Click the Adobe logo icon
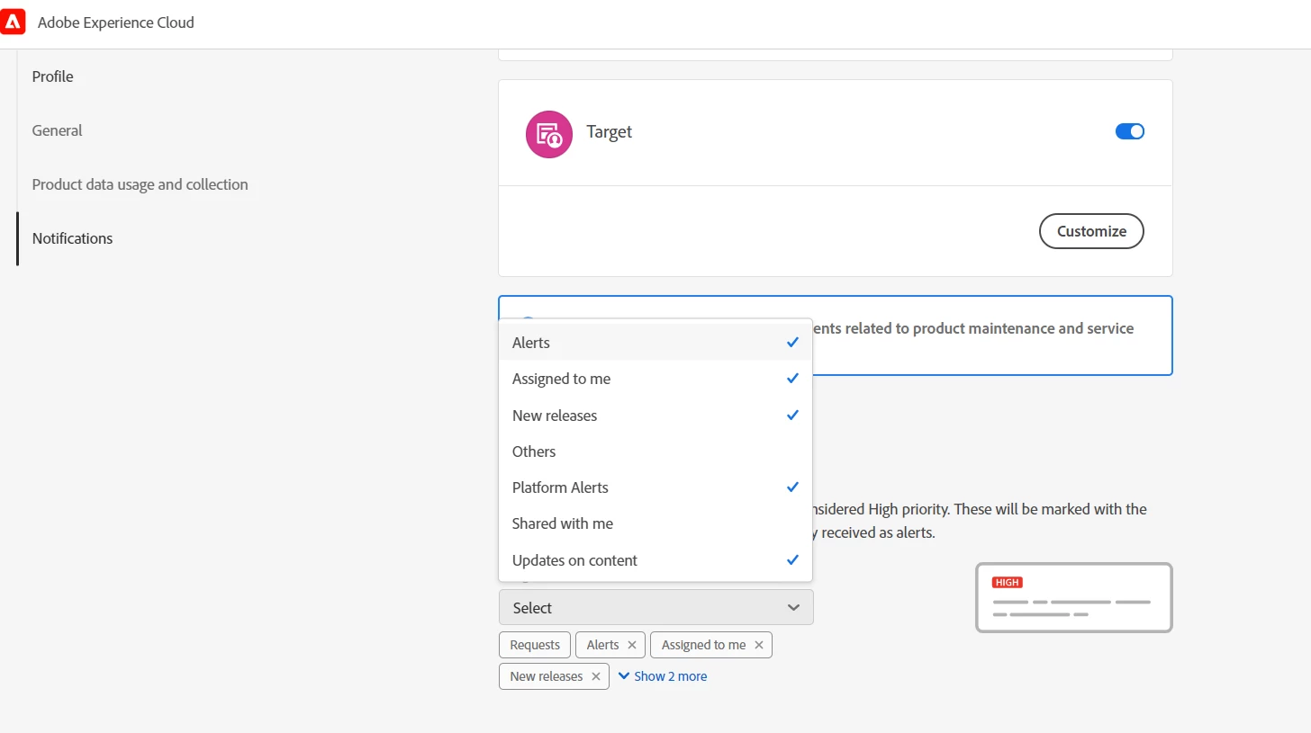Screen dimensions: 1311x733 point(13,22)
